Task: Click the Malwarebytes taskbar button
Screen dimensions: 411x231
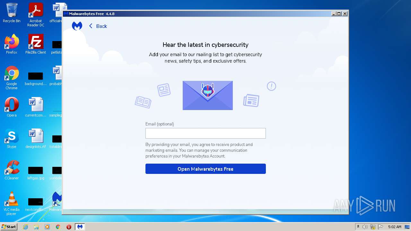Action: coord(80,227)
